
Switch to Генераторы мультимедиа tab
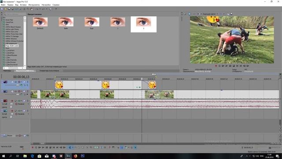pos(49,71)
